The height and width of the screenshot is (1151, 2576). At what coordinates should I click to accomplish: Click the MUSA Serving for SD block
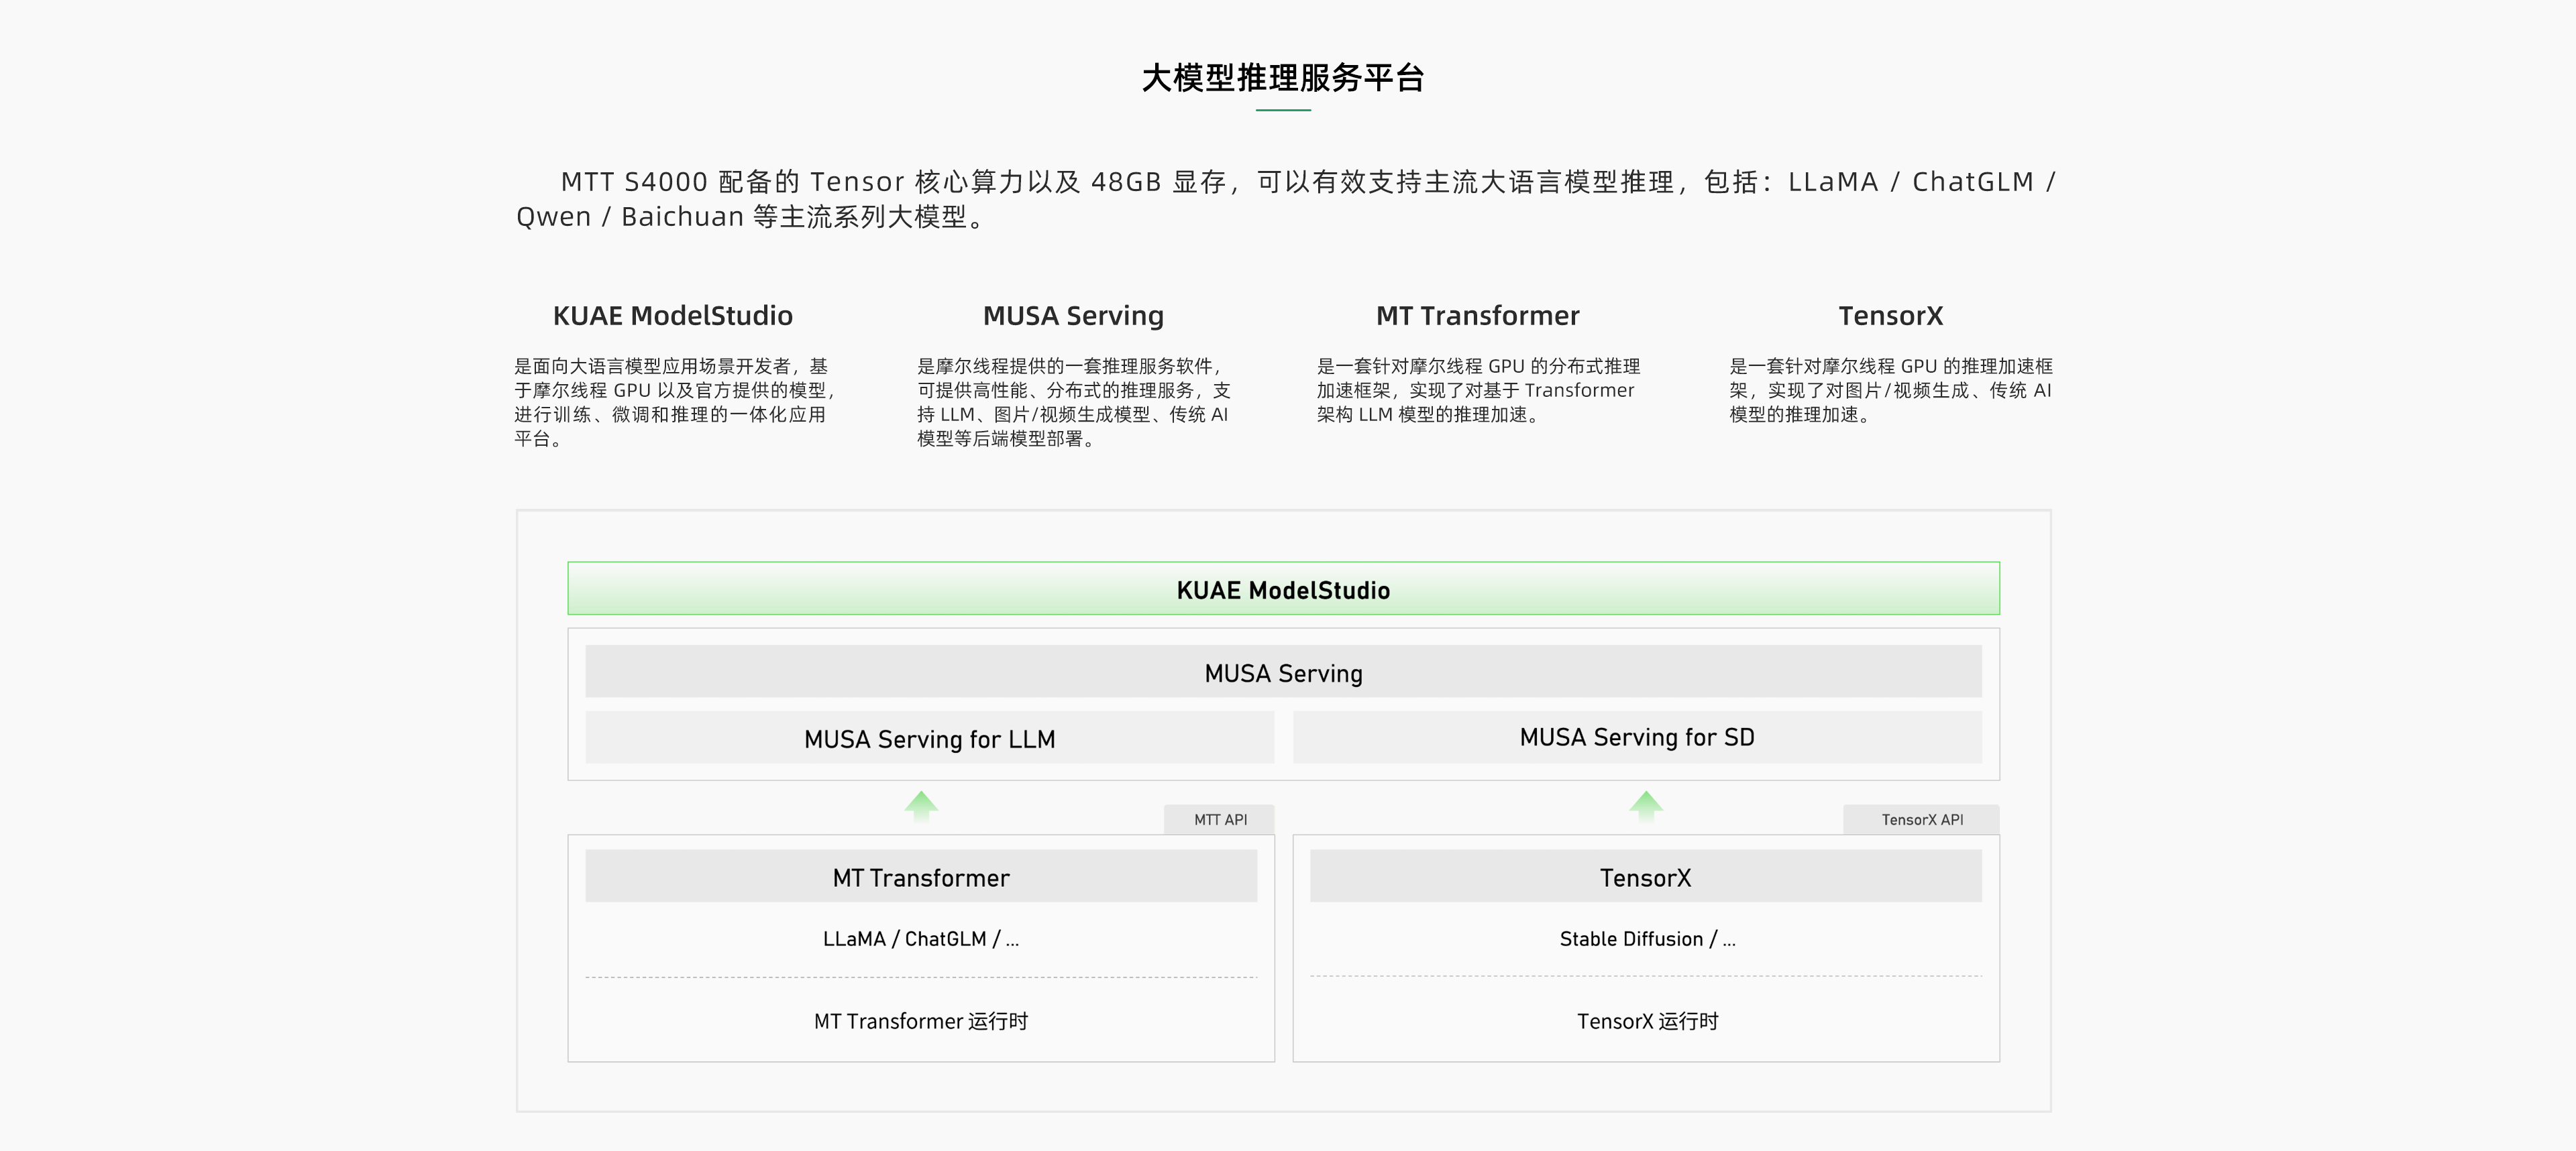[1637, 737]
